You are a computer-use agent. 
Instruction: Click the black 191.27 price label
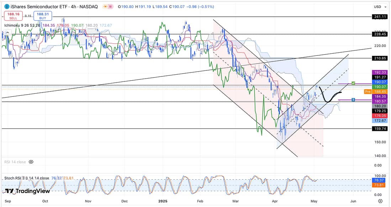(x=380, y=77)
